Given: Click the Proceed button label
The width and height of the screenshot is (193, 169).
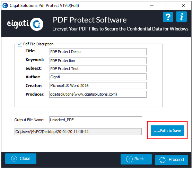Looking at the screenshot, I should pyautogui.click(x=176, y=160).
